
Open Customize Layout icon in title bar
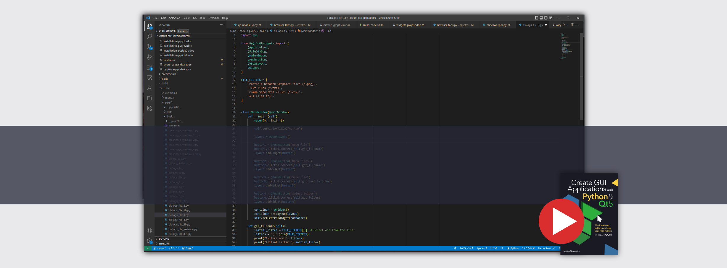551,18
